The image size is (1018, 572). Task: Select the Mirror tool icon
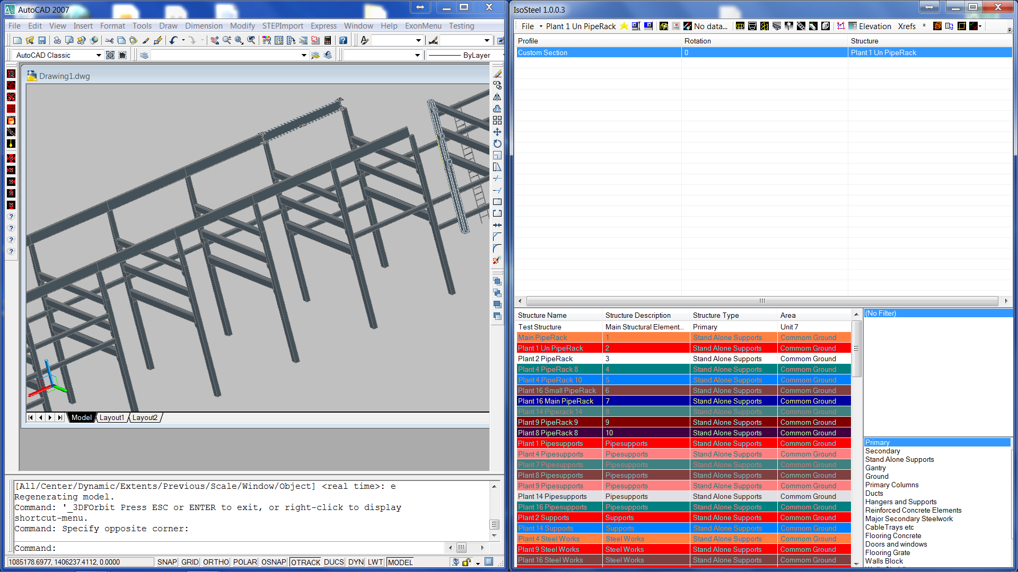pyautogui.click(x=497, y=97)
